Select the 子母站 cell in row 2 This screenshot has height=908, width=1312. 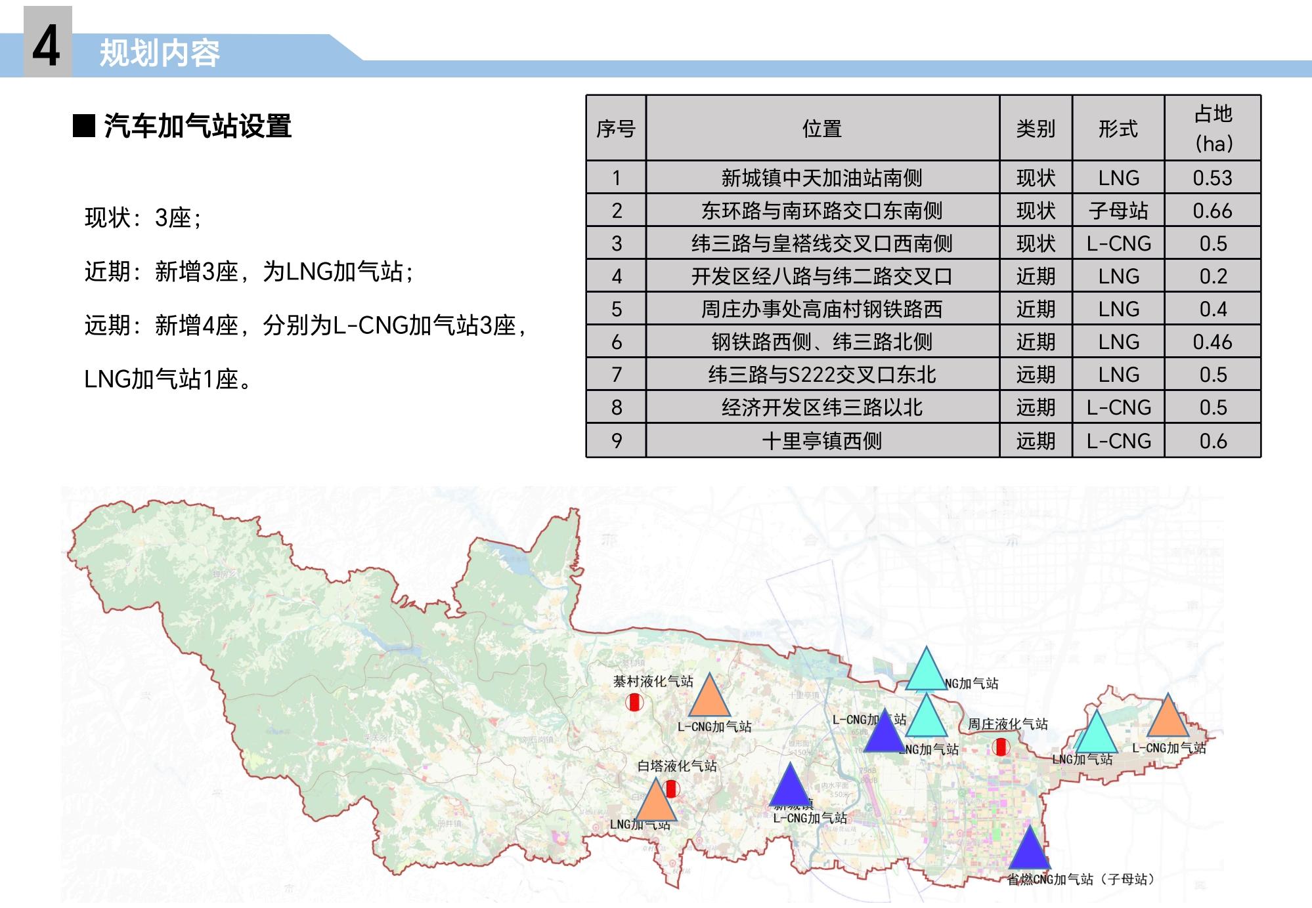pyautogui.click(x=1118, y=211)
